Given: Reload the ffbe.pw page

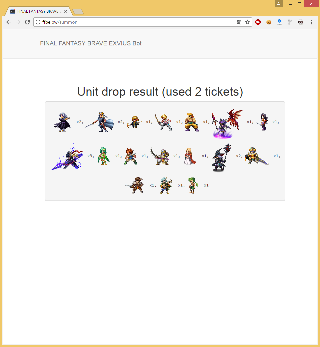Looking at the screenshot, I should point(27,22).
